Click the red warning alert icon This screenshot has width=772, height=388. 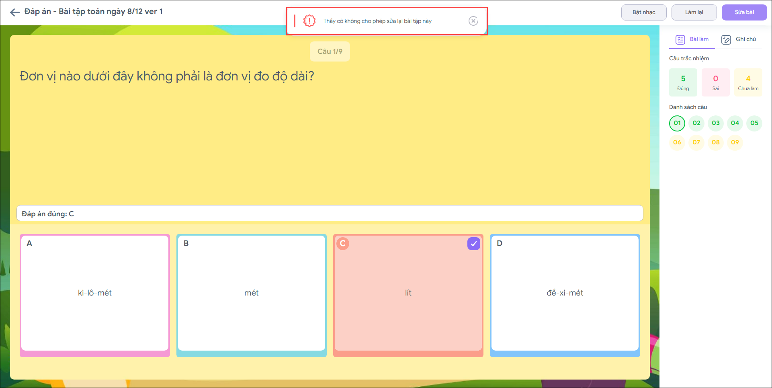point(309,21)
